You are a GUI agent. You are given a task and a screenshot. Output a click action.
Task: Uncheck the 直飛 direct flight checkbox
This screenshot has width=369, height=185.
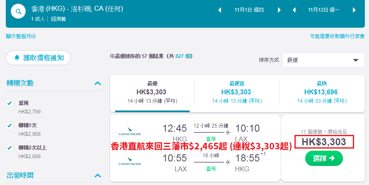pos(10,103)
